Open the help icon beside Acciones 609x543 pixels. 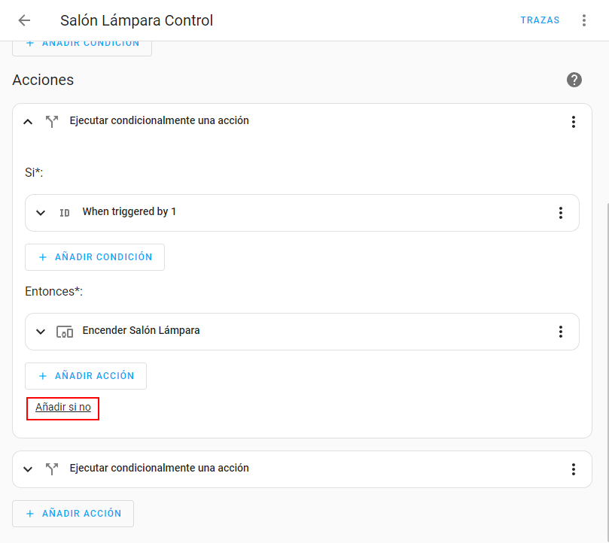coord(574,80)
